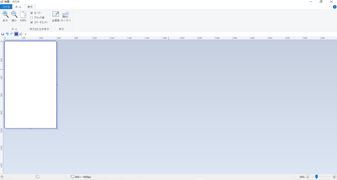Viewport: 337px width, 180px height.
Task: Open the customize quick access toolbar arrow
Action: (26, 34)
